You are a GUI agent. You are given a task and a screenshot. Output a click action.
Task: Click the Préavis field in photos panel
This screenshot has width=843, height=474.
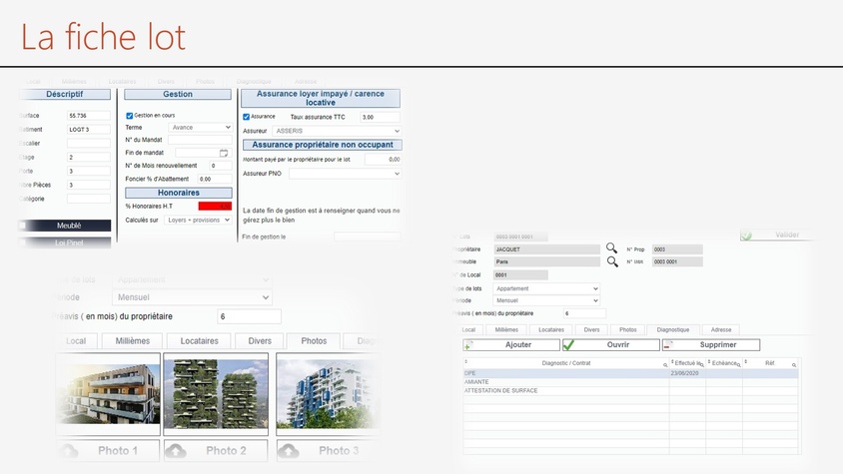(x=249, y=316)
